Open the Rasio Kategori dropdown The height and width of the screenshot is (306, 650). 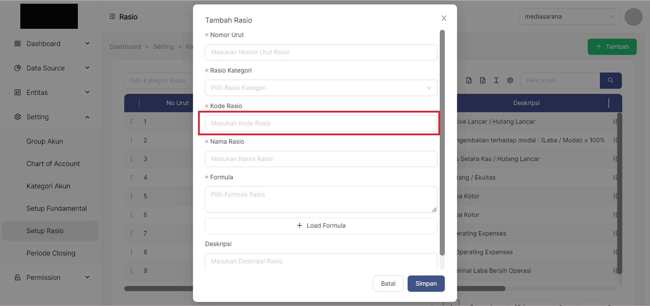(321, 88)
